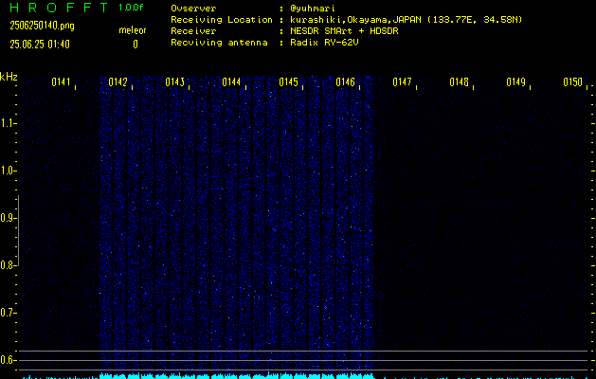Click the meteor count 0

click(x=135, y=45)
